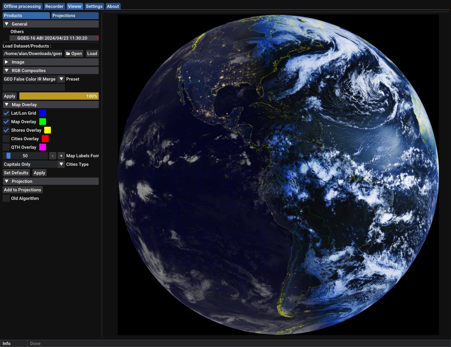Switch to the Projections tab
451x347 pixels.
(75, 15)
